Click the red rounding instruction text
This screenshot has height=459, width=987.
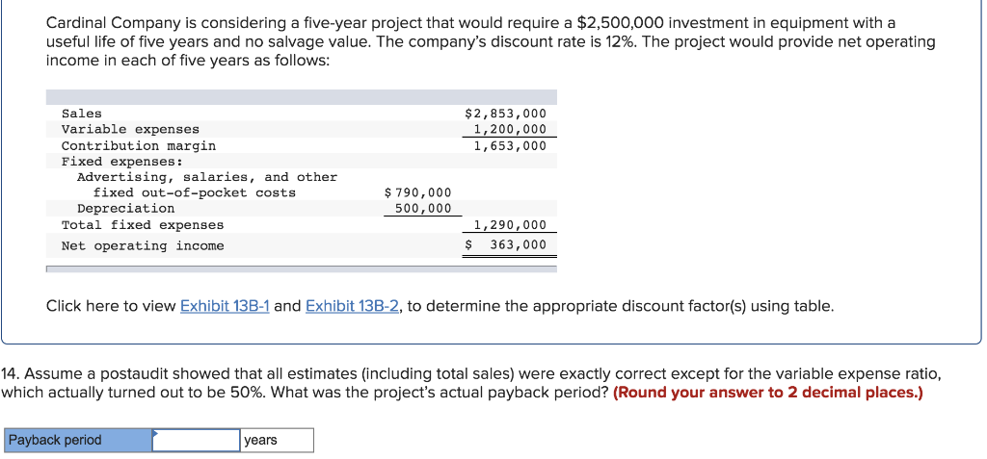(767, 393)
